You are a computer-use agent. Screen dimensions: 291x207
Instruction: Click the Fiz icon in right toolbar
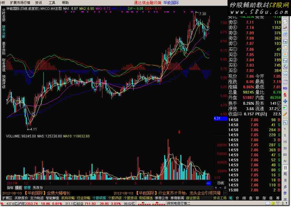285,60
